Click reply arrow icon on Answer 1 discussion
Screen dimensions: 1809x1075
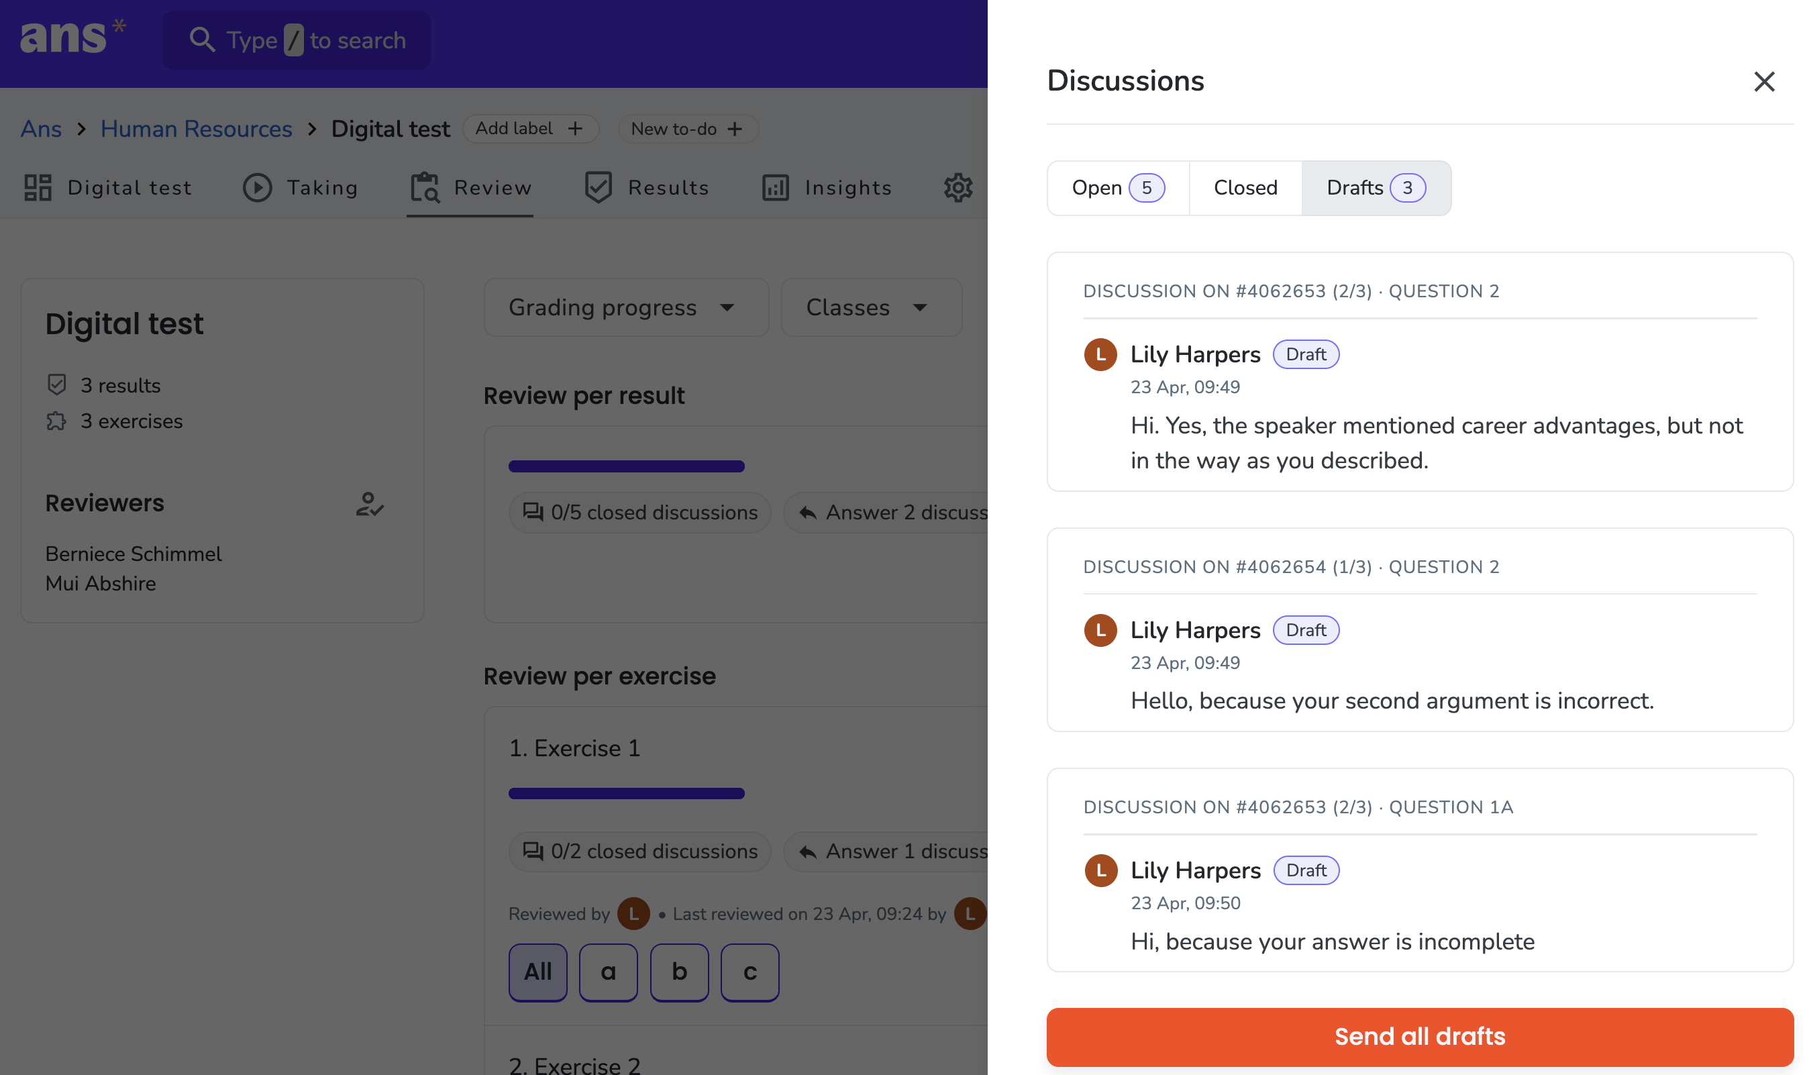(807, 852)
